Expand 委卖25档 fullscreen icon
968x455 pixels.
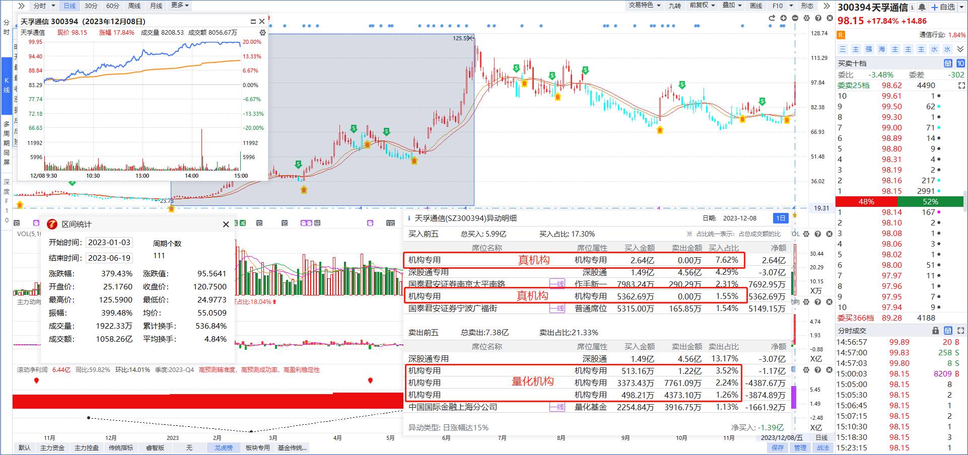961,86
